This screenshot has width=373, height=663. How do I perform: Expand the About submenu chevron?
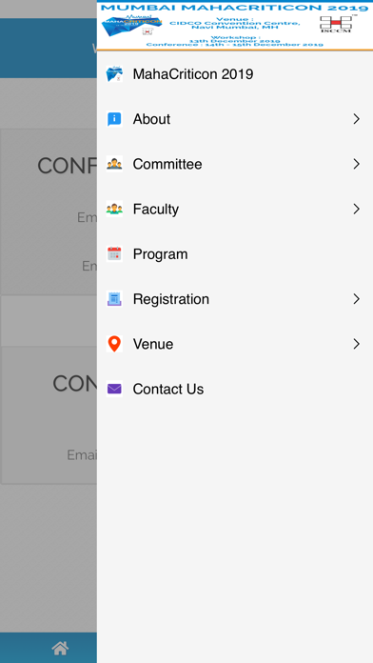pos(357,119)
